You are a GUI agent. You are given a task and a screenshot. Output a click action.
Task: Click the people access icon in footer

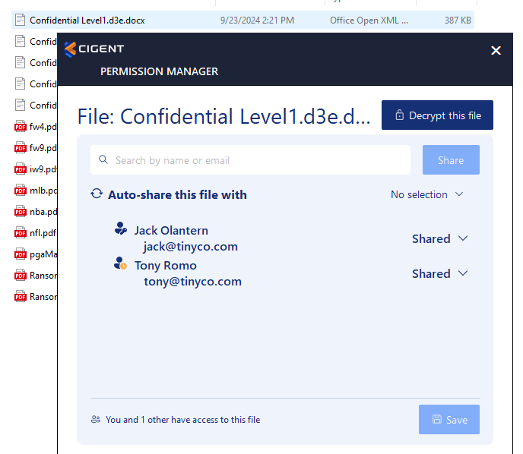coord(96,419)
